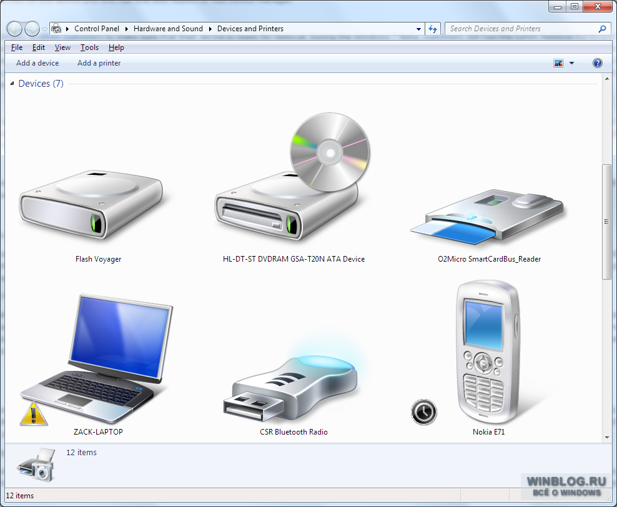
Task: Click Devices and Printers breadcrumb
Action: [250, 29]
